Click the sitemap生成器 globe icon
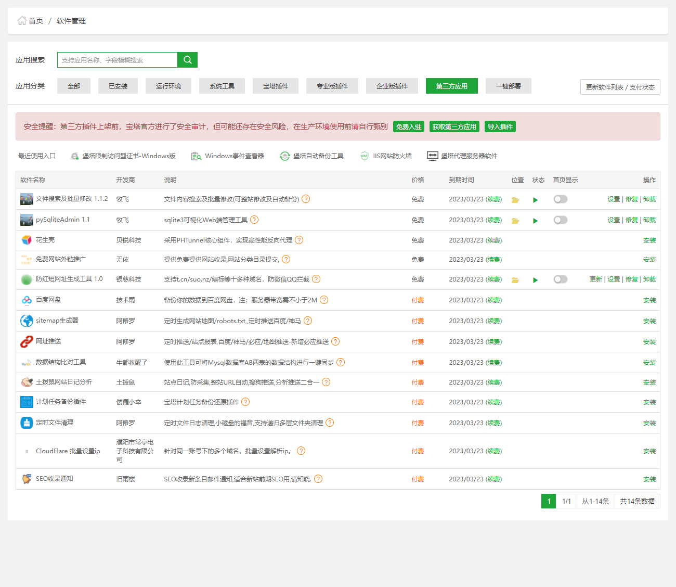Viewport: 676px width, 587px height. pyautogui.click(x=27, y=321)
